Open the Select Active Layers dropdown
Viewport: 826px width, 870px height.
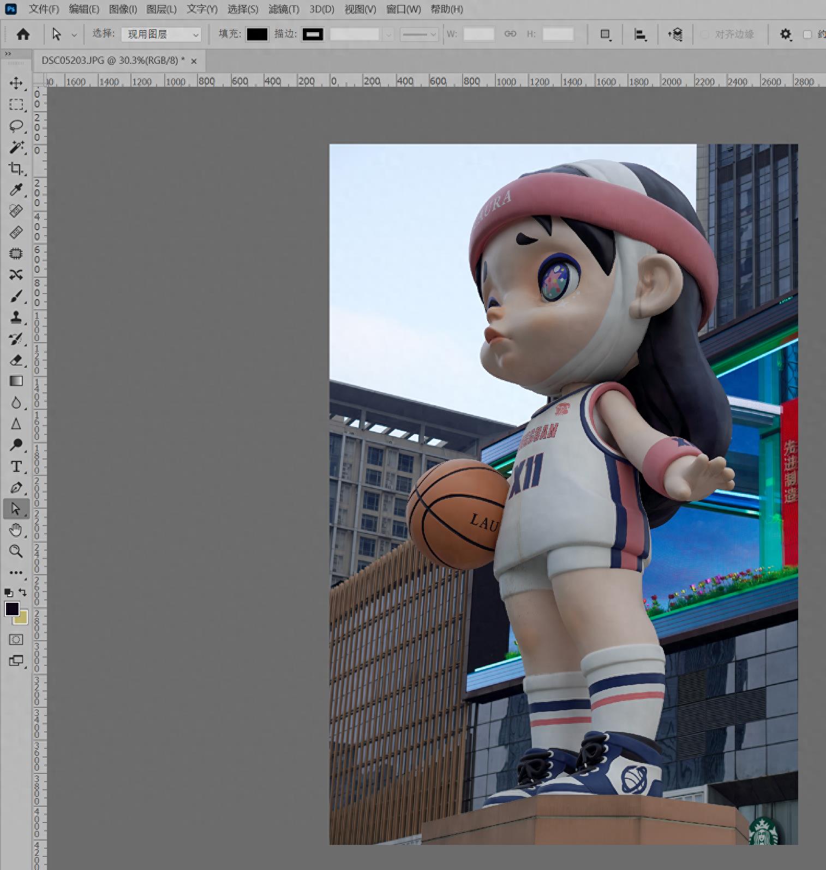tap(161, 34)
